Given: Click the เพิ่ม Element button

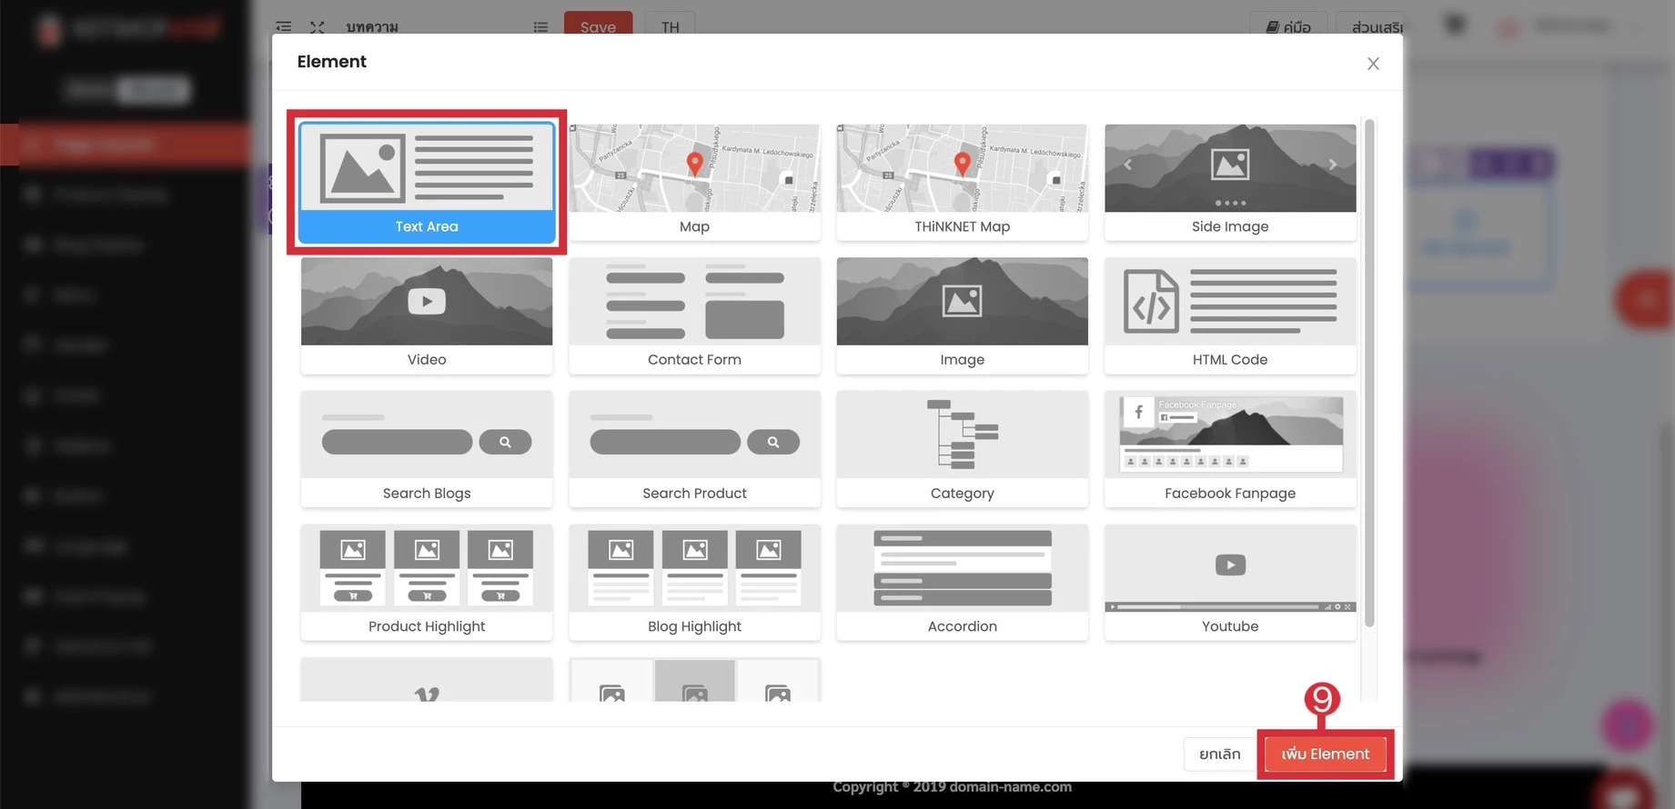Looking at the screenshot, I should [x=1325, y=754].
